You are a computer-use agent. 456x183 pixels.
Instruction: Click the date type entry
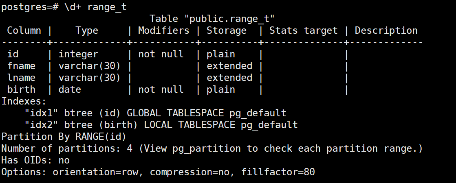coord(70,89)
